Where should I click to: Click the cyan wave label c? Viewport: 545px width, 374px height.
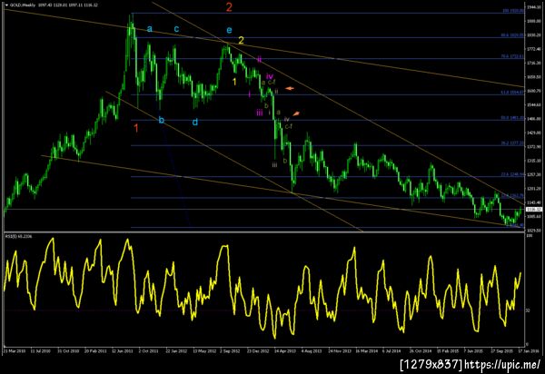click(x=176, y=28)
